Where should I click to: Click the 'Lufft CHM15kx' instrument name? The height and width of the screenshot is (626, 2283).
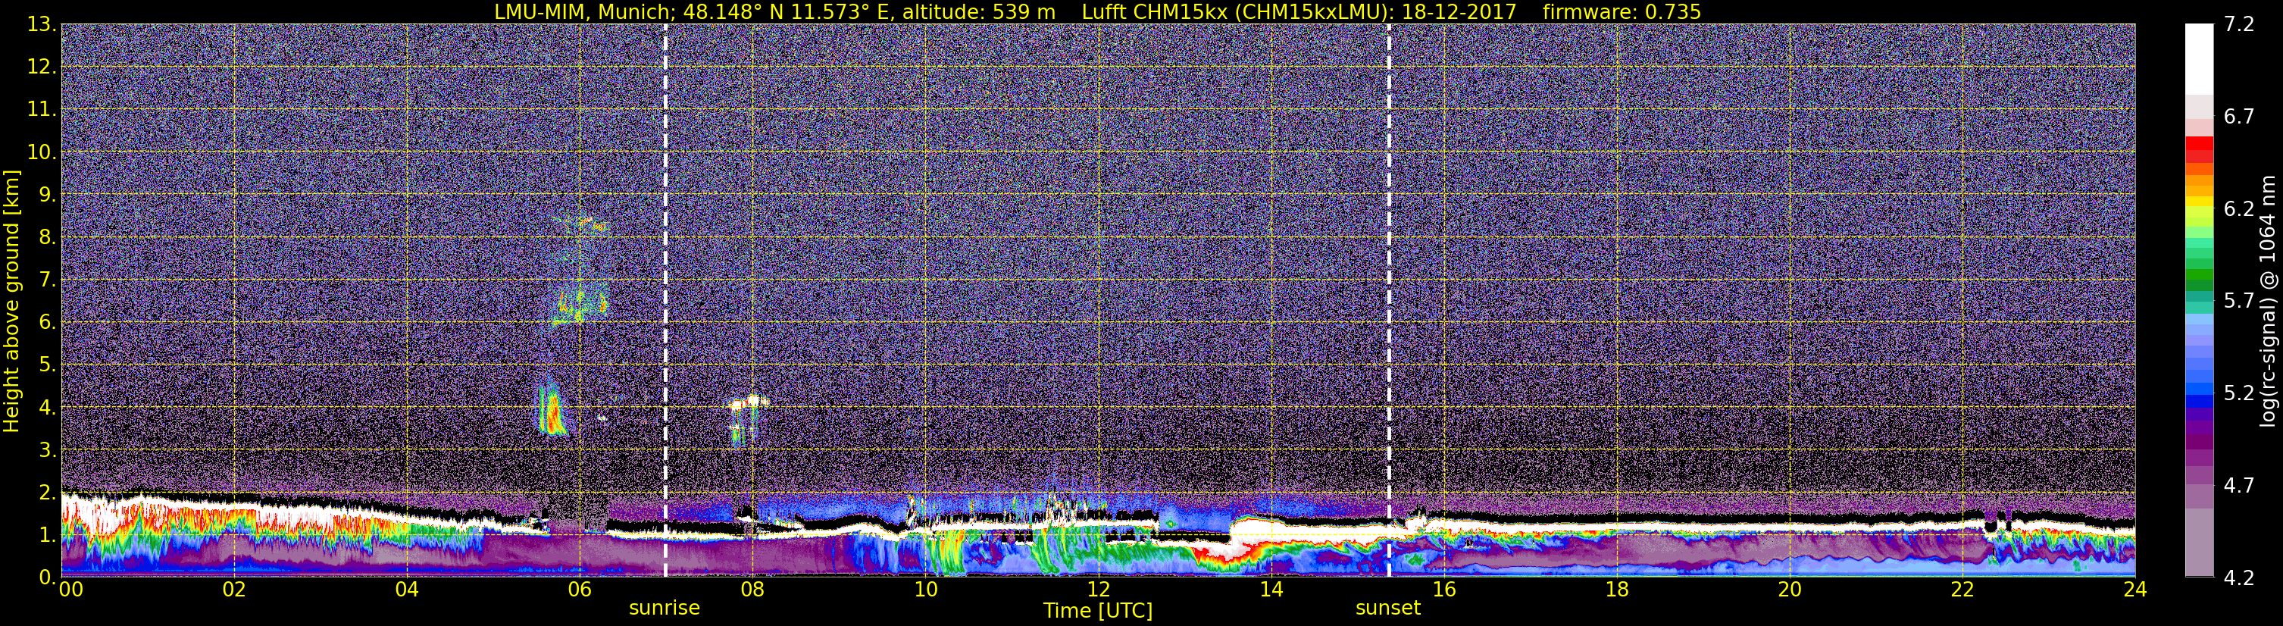click(x=1155, y=11)
